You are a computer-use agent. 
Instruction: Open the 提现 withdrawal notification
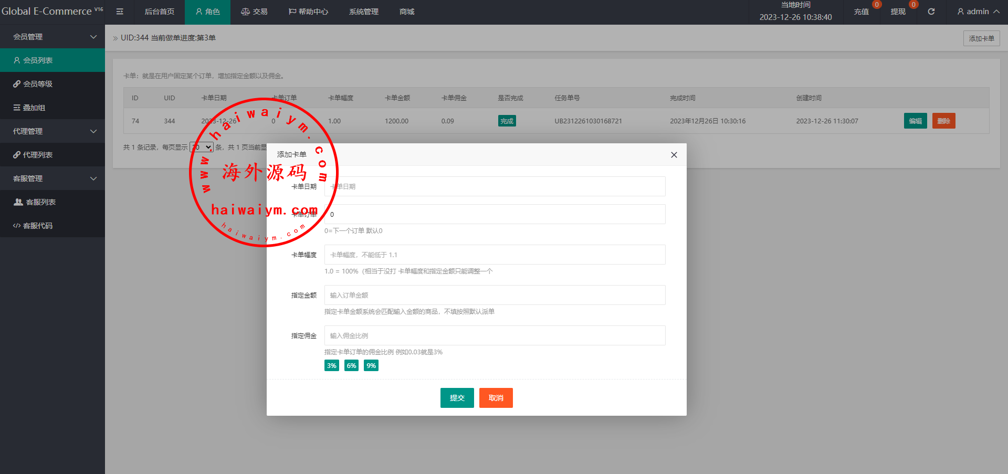coord(898,12)
